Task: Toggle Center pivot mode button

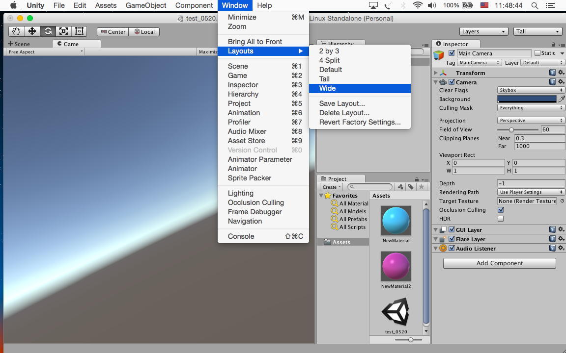Action: [113, 32]
